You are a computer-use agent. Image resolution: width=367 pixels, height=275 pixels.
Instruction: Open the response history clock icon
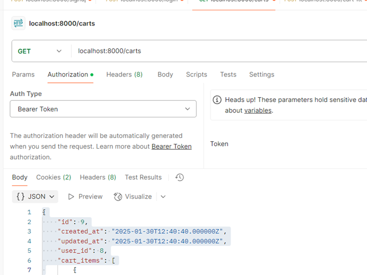(179, 177)
